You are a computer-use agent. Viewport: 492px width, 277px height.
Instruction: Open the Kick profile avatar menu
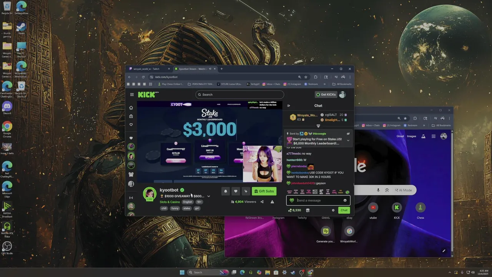(x=342, y=95)
